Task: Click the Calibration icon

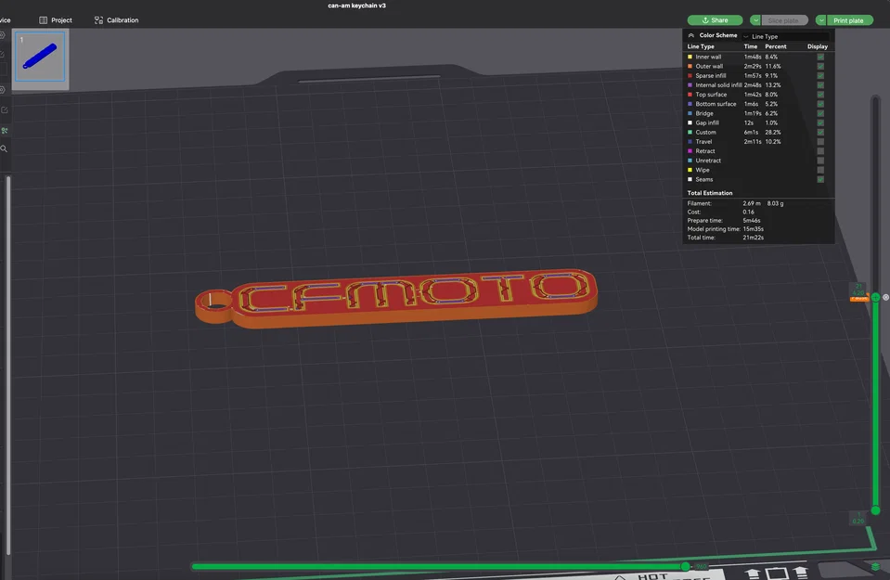Action: pos(98,19)
